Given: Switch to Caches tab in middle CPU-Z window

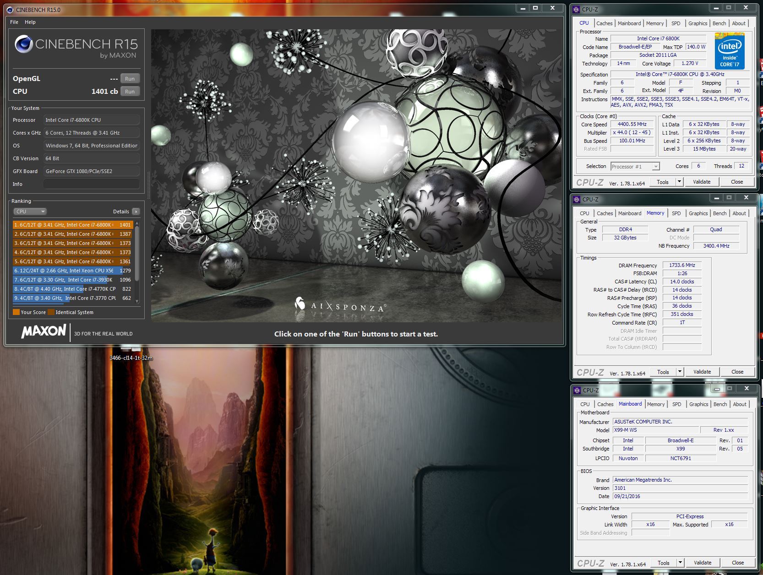Looking at the screenshot, I should click(x=605, y=213).
